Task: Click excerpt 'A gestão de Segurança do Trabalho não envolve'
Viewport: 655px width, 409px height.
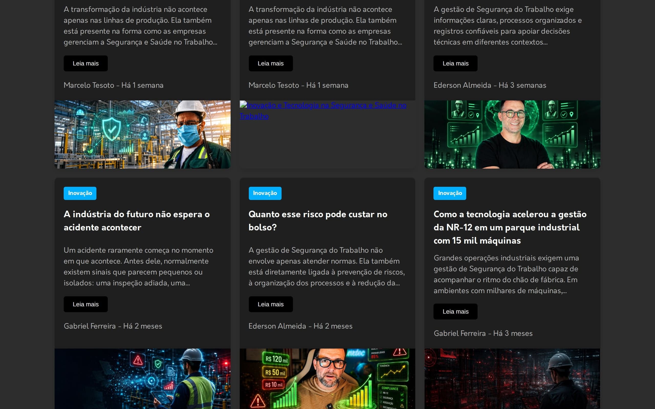Action: pos(327,266)
